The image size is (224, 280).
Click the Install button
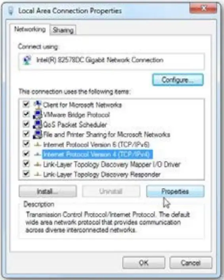click(x=48, y=192)
